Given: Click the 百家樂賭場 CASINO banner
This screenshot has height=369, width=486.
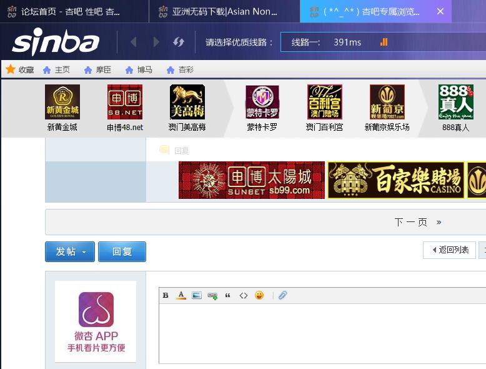Looking at the screenshot, I should 396,180.
